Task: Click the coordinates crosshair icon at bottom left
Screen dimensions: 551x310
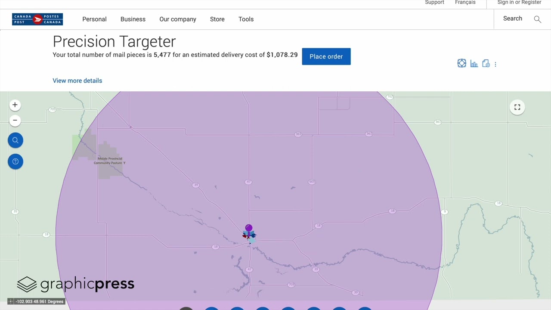Action: coord(11,301)
